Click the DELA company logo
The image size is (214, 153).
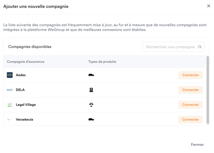(10, 90)
